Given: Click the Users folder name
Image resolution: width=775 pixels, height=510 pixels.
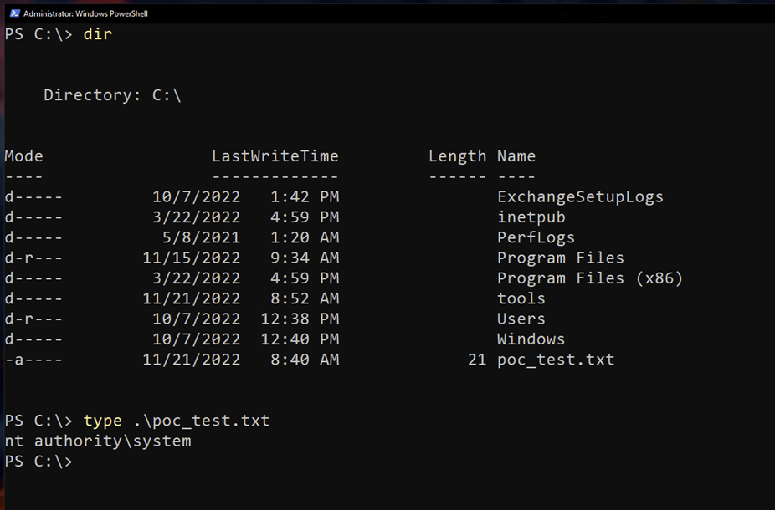Looking at the screenshot, I should [521, 319].
